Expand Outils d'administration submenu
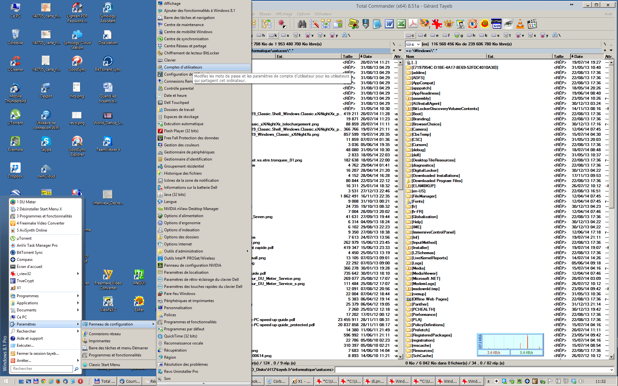The height and width of the screenshot is (386, 618). pyautogui.click(x=247, y=251)
